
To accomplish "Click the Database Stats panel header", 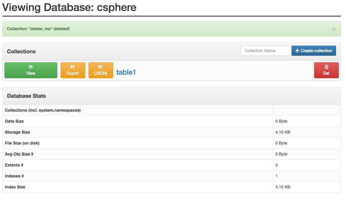I will [x=26, y=96].
